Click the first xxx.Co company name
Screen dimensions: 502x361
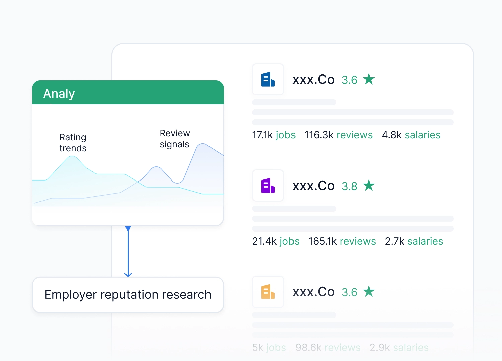click(x=313, y=80)
